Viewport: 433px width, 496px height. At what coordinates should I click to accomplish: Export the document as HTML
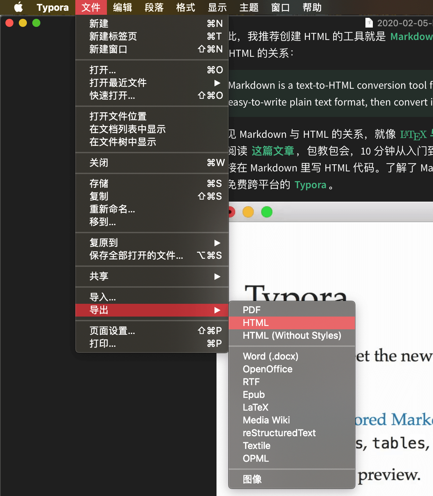pos(292,323)
